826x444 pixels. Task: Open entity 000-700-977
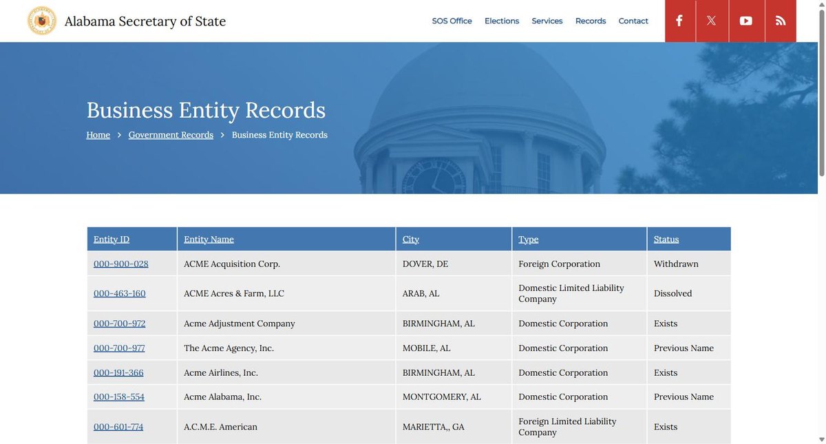[119, 348]
